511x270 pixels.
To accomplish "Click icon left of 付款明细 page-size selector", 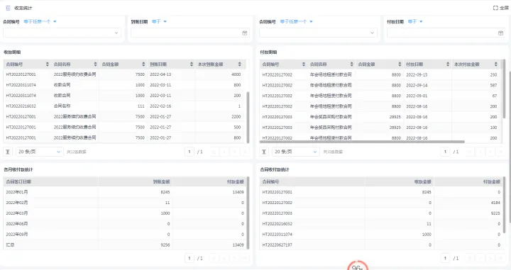I will 264,152.
